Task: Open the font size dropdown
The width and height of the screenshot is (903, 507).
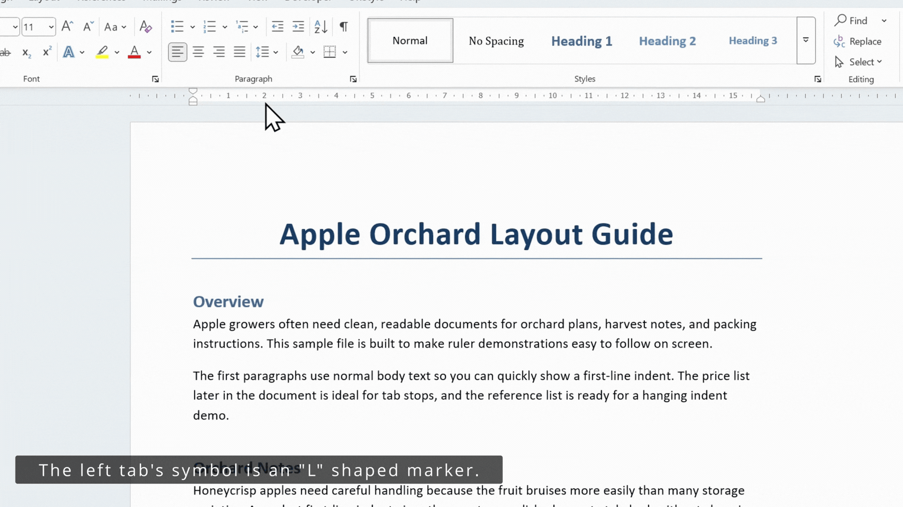Action: pos(51,27)
